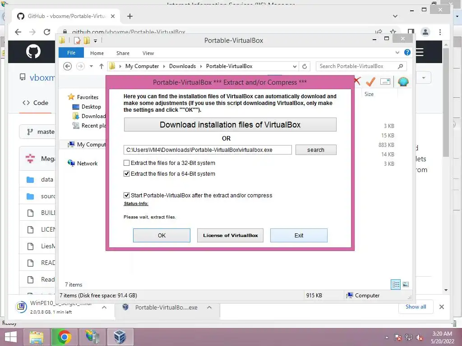Click the GitHub octocat logo
This screenshot has height=346, width=462.
[33, 52]
